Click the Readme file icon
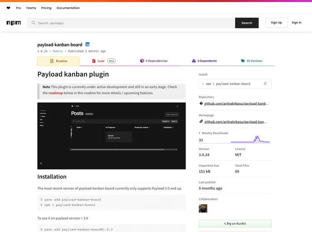The width and height of the screenshot is (312, 232). (x=52, y=61)
